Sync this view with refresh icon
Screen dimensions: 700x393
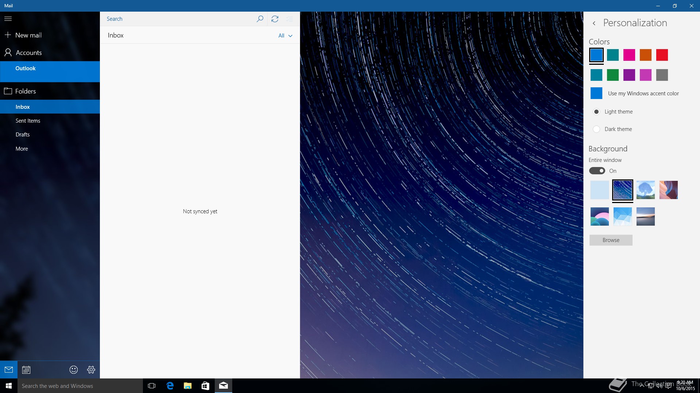275,19
